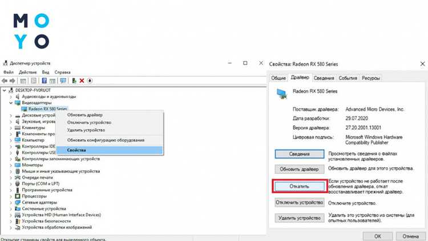The width and height of the screenshot is (428, 241).
Task: Click the Отключить устройство button in properties
Action: click(300, 203)
